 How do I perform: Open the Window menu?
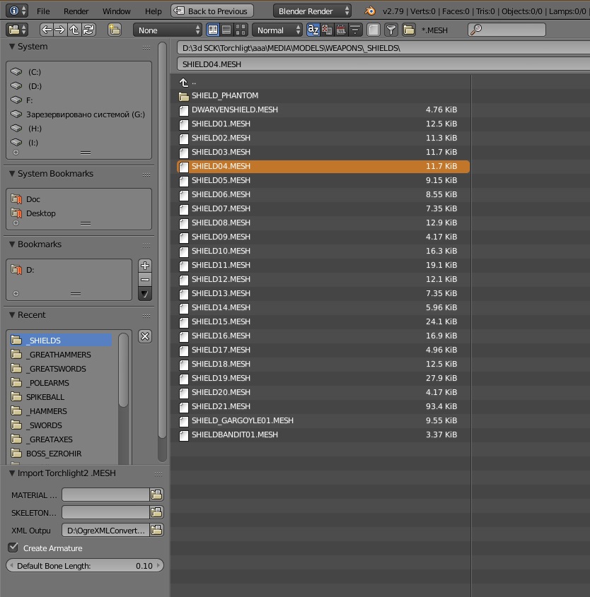pos(116,11)
